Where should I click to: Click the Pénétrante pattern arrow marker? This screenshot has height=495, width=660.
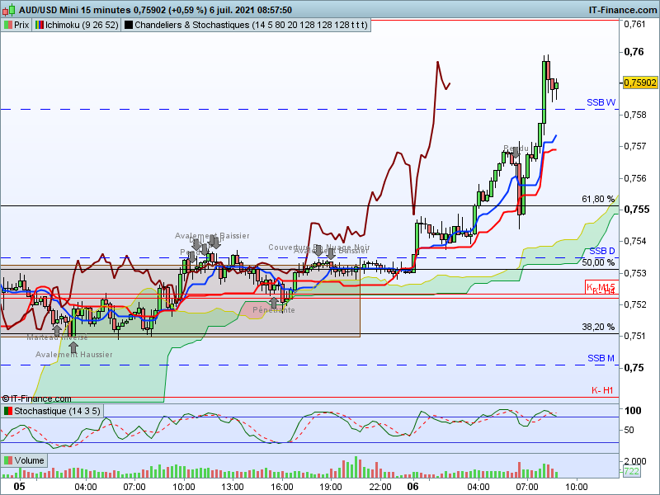[x=274, y=302]
